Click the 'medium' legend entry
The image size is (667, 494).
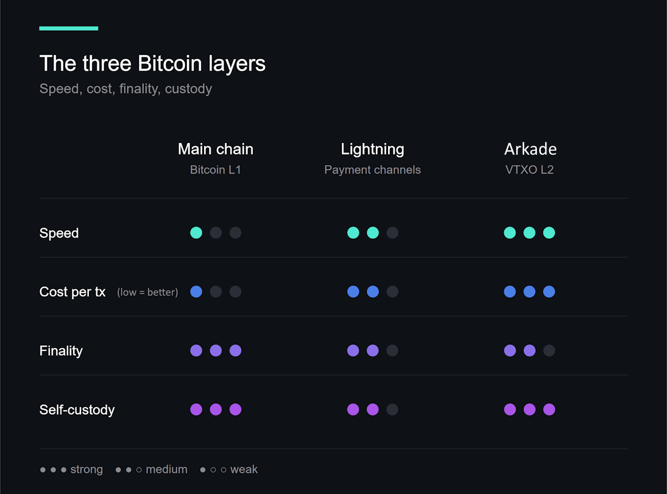(x=151, y=470)
